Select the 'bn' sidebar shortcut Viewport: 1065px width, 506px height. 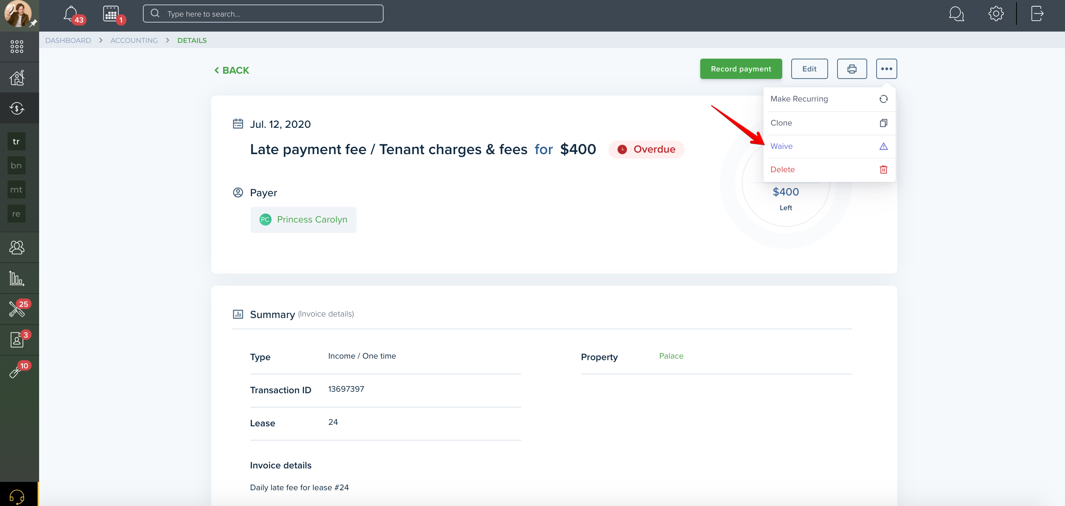[x=17, y=165]
